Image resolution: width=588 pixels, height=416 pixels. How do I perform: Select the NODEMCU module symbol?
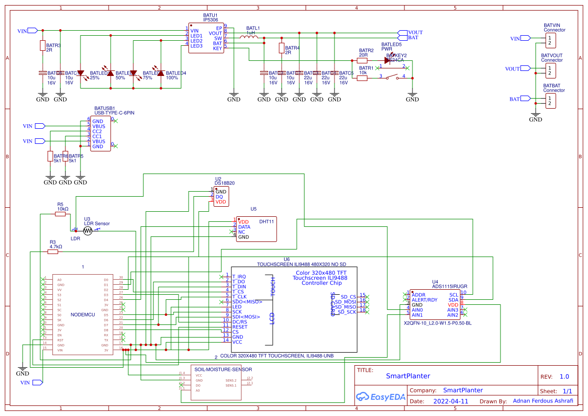click(x=82, y=314)
